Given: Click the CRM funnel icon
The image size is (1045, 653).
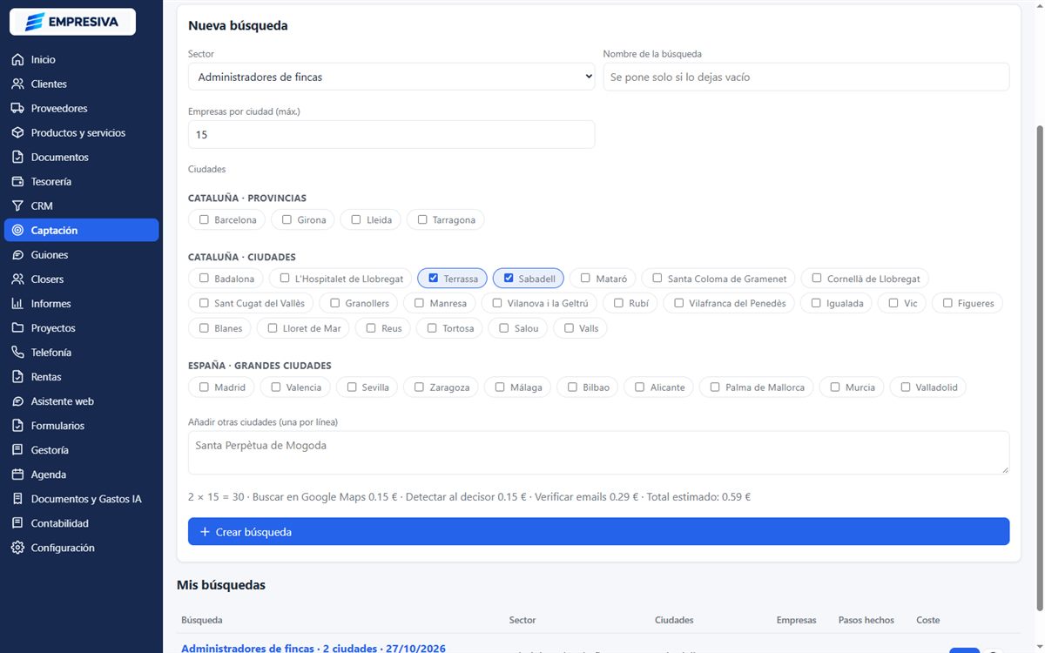Looking at the screenshot, I should [17, 206].
